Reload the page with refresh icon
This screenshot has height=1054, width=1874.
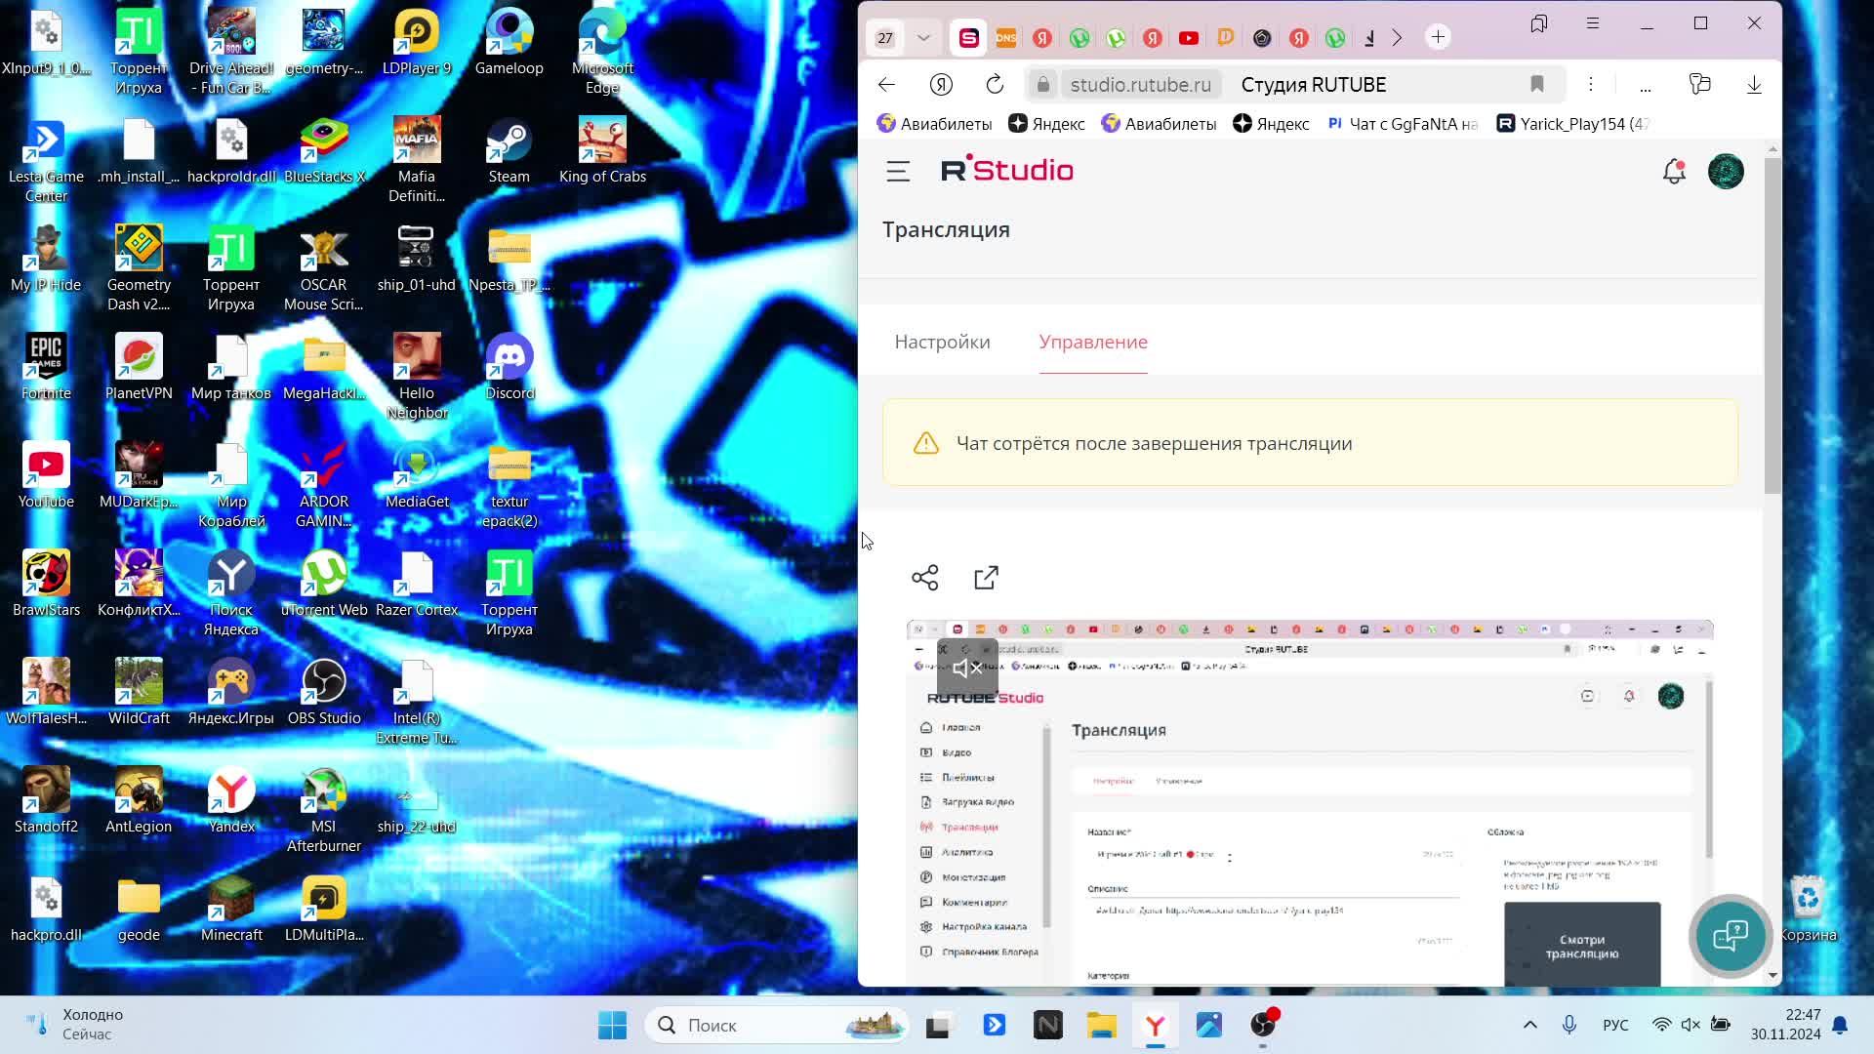coord(995,85)
